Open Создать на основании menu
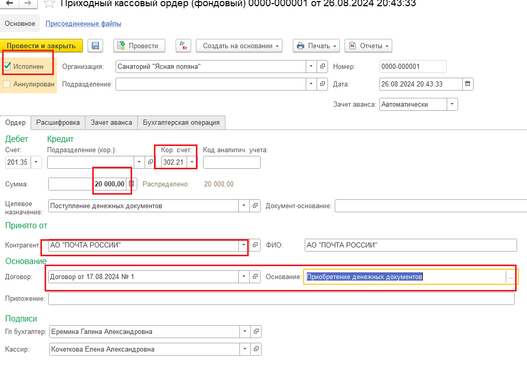Viewport: 527px width, 379px height. tap(239, 46)
